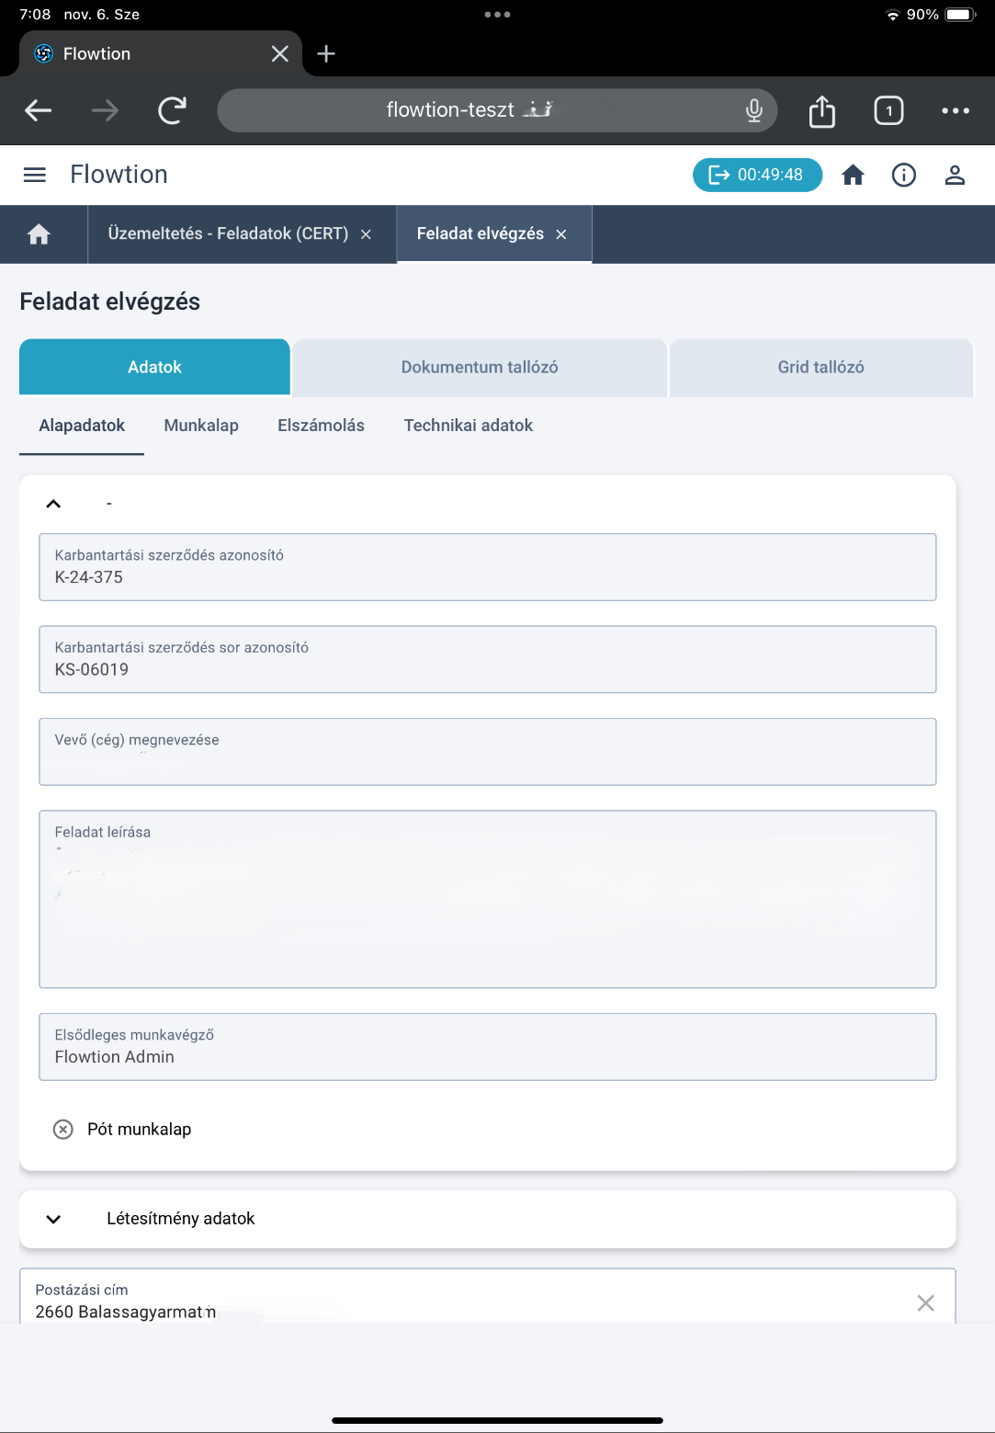Open the info circle icon

904,175
